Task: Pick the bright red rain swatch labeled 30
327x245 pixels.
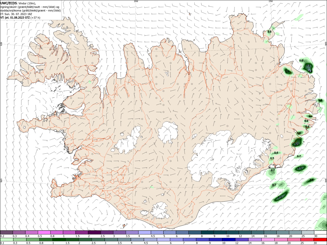Action: (320, 240)
